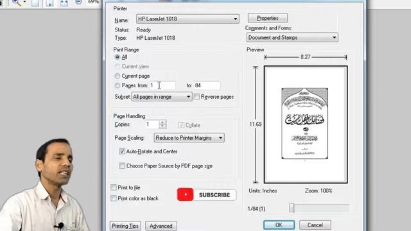
Task: Enable Reverse pages checkbox
Action: tap(197, 97)
